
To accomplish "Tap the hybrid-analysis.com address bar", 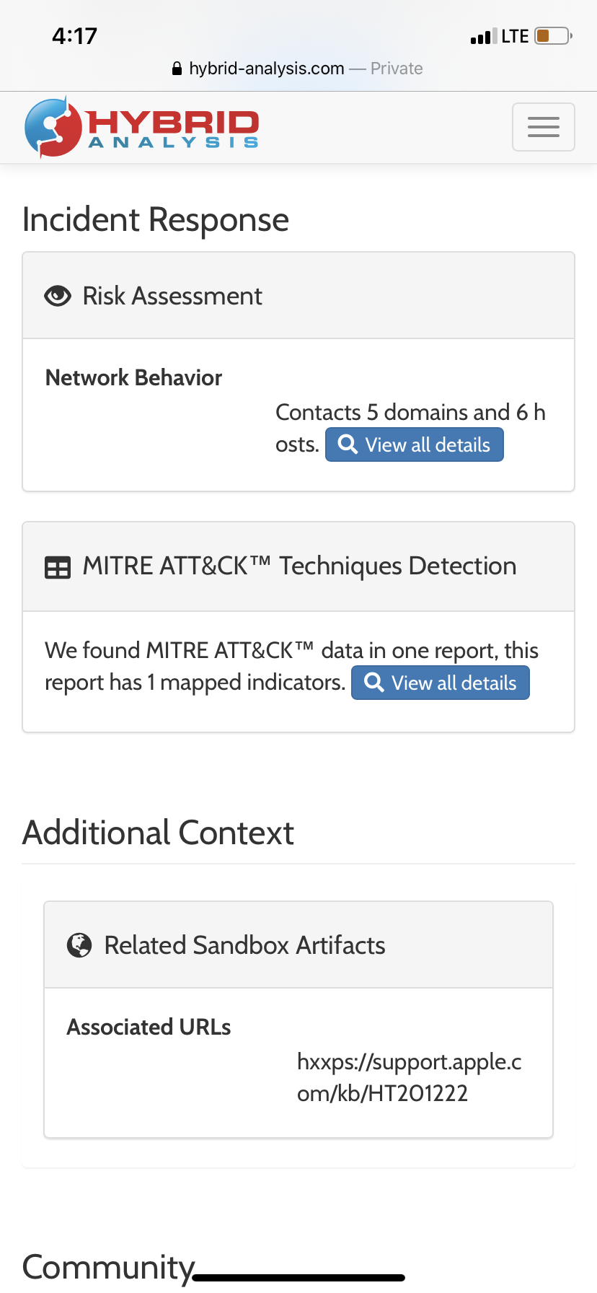I will click(266, 69).
